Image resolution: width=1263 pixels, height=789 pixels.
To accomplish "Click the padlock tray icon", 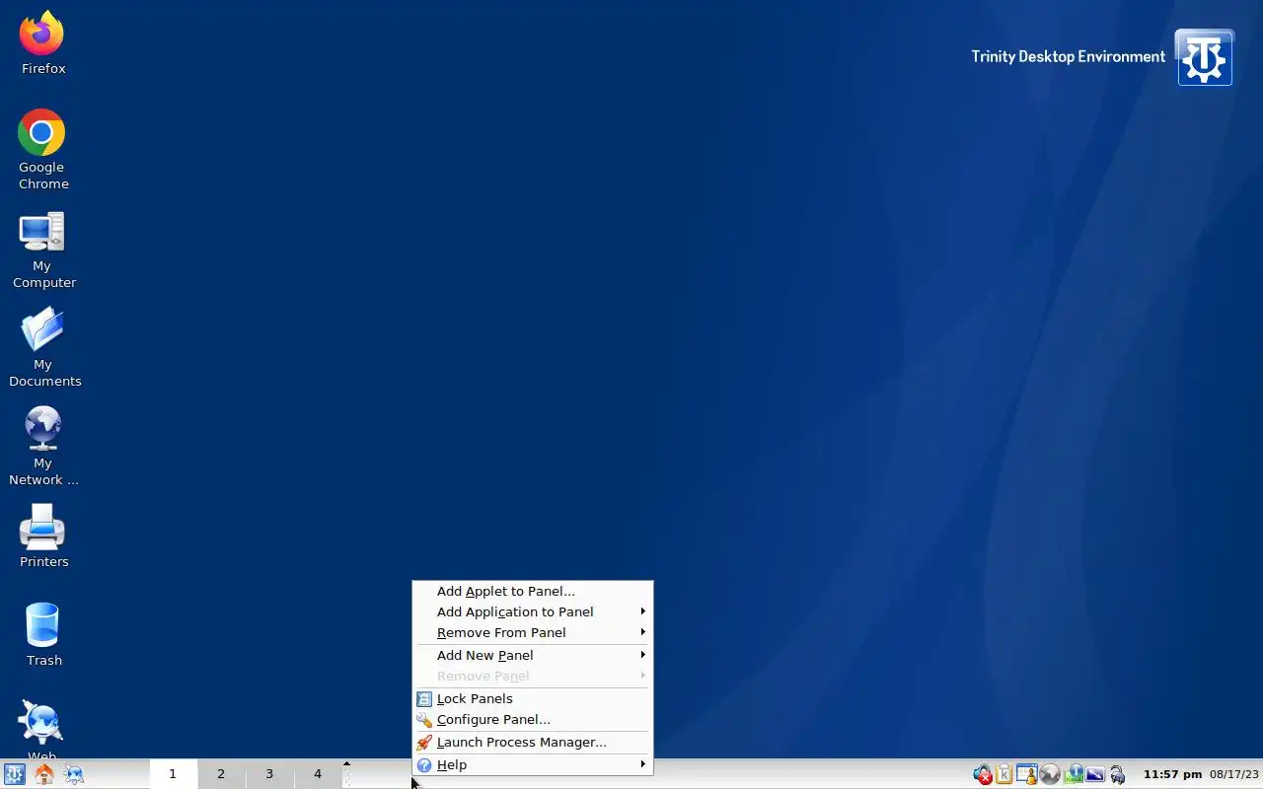I will click(1118, 774).
